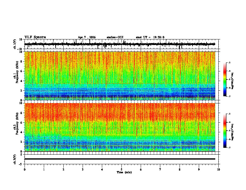Screen dimensions: 246x190
Task: Click the ch.2 colorbar log(PSD) label
Action: [233, 132]
